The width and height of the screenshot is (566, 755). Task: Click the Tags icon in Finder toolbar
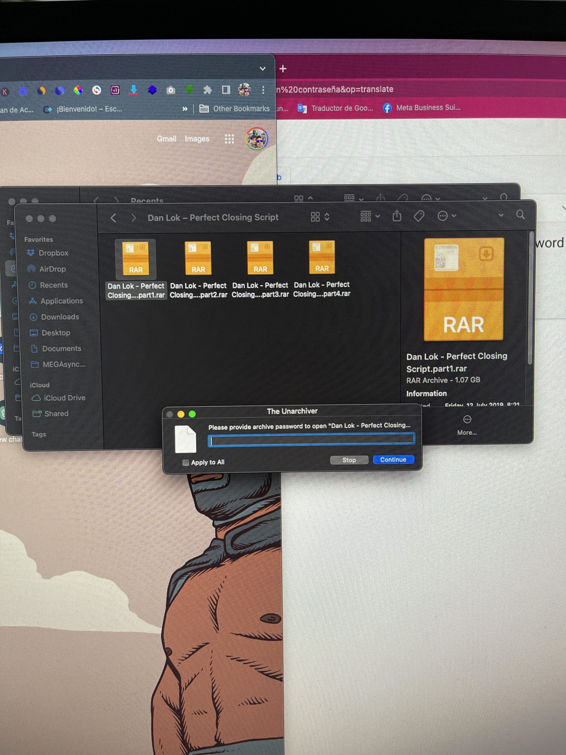(x=419, y=216)
